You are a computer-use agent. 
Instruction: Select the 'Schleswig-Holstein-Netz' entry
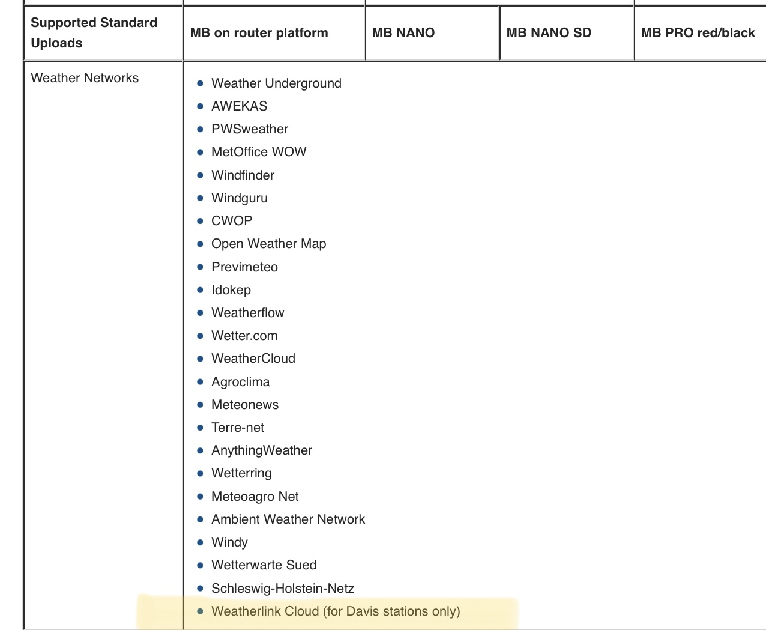[x=283, y=589]
